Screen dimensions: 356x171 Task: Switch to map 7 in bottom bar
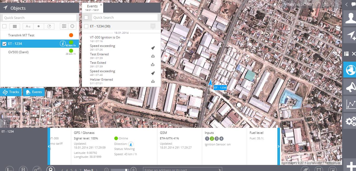tap(80, 170)
